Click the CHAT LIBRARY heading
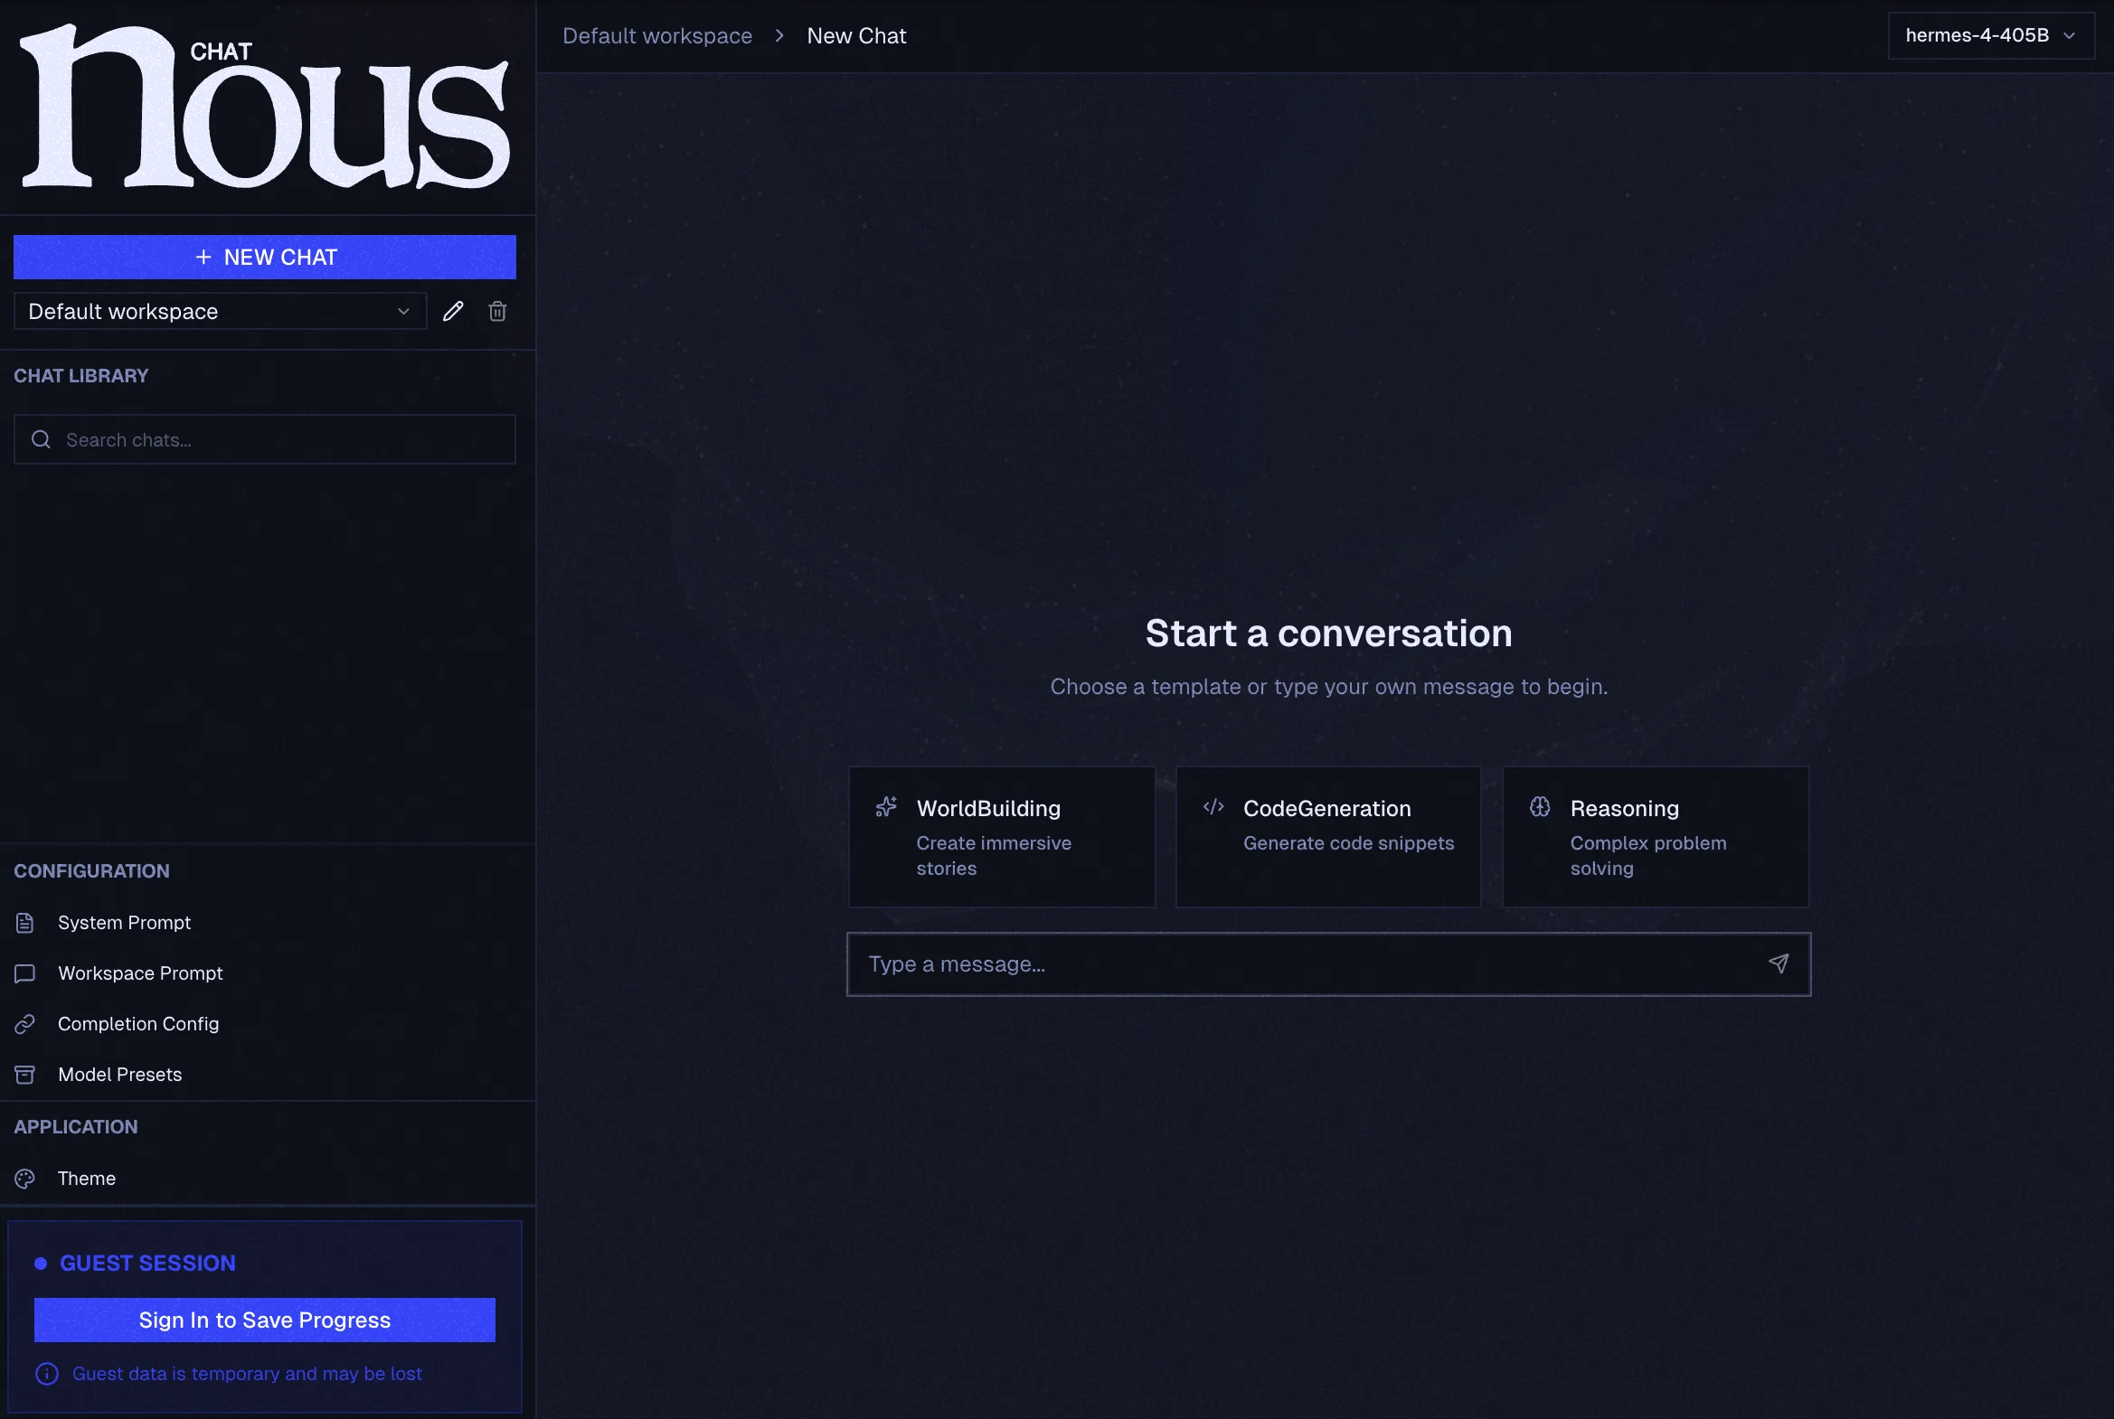2114x1419 pixels. pos(81,376)
